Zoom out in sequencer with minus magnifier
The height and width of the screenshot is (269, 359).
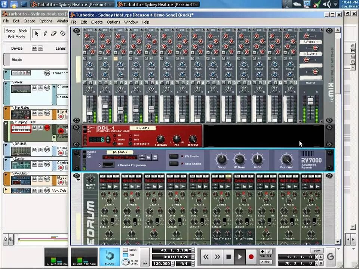[6, 239]
